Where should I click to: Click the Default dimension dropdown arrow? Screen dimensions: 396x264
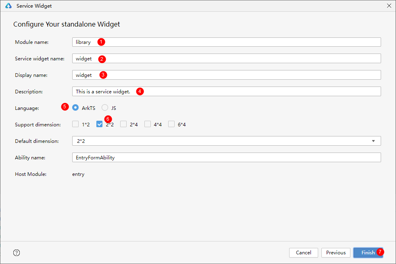coord(373,141)
